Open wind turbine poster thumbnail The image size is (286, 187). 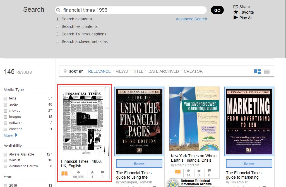pyautogui.click(x=194, y=119)
